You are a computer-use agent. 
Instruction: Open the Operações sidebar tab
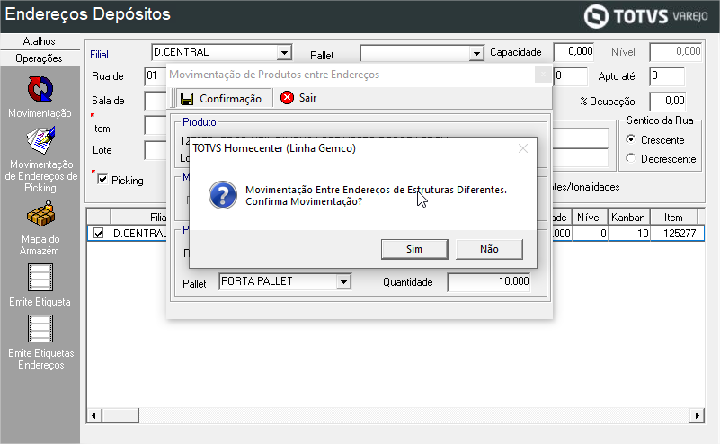coord(39,58)
